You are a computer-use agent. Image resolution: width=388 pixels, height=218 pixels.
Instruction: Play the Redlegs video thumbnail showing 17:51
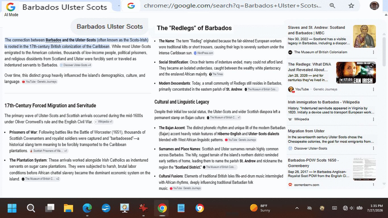click(356, 73)
